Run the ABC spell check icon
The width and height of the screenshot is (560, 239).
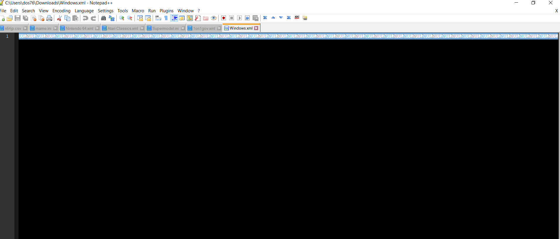point(297,18)
